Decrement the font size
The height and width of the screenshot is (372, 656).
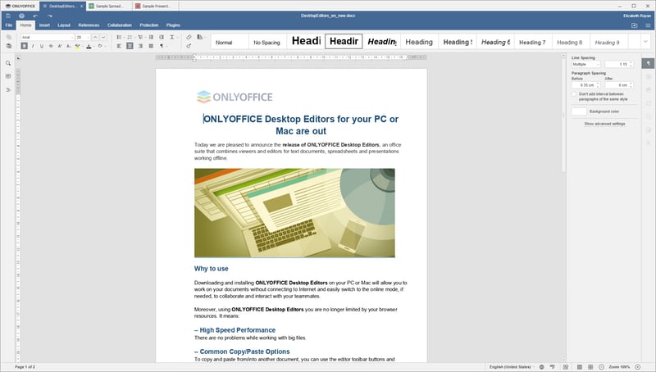pos(103,37)
